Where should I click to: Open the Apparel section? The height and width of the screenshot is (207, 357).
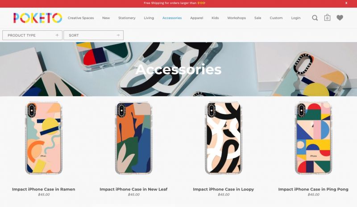tap(197, 18)
